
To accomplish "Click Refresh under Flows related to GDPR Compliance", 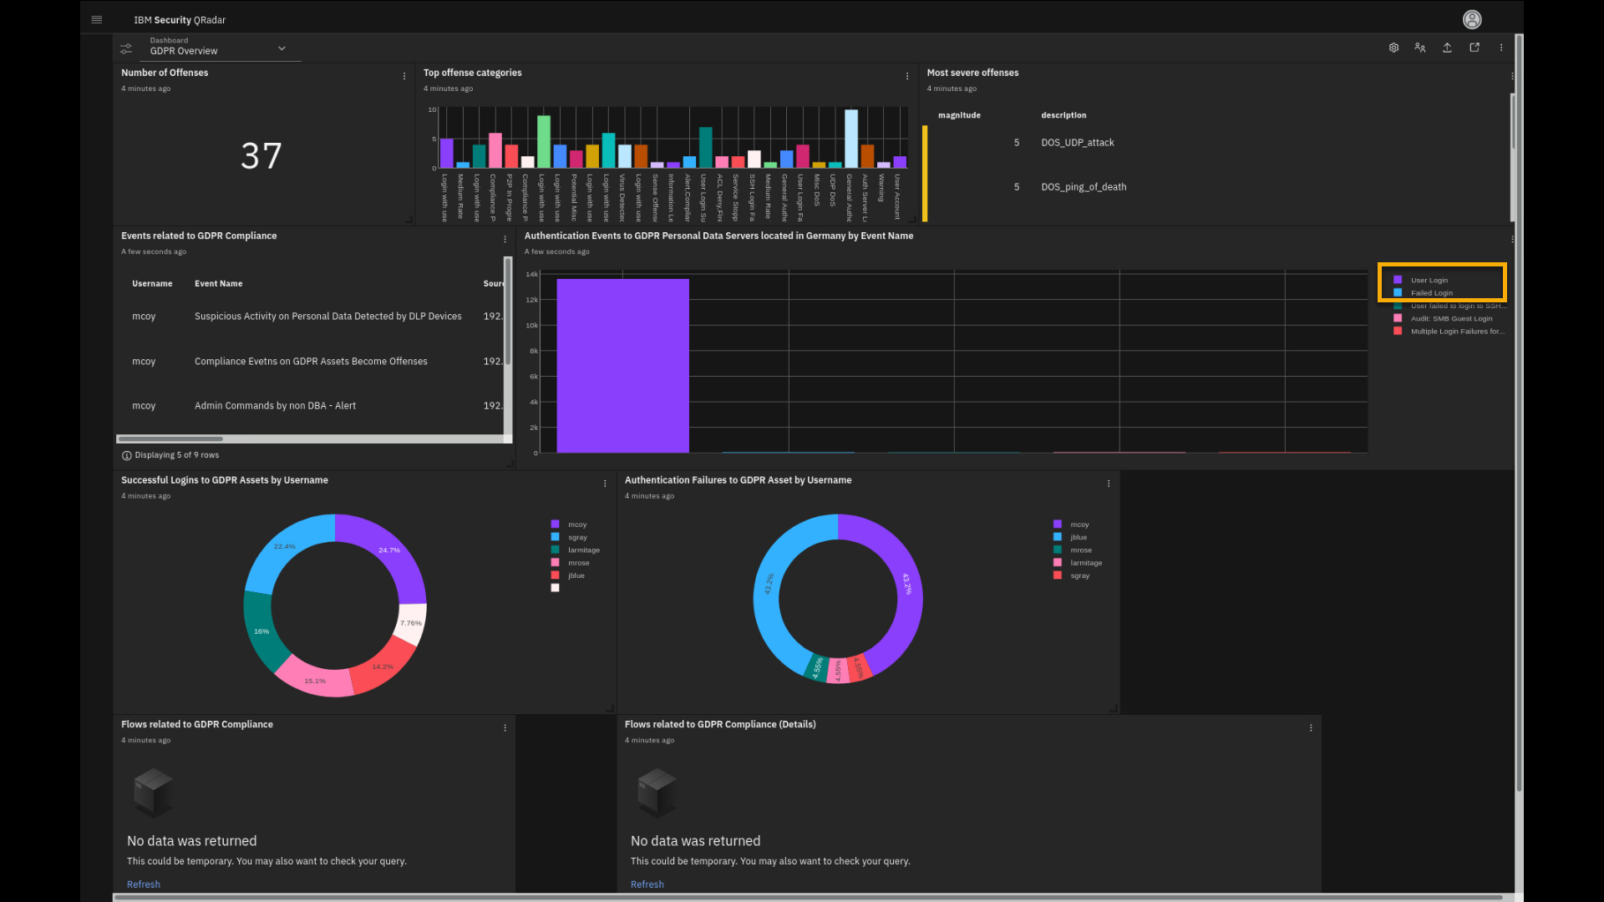I will click(143, 884).
